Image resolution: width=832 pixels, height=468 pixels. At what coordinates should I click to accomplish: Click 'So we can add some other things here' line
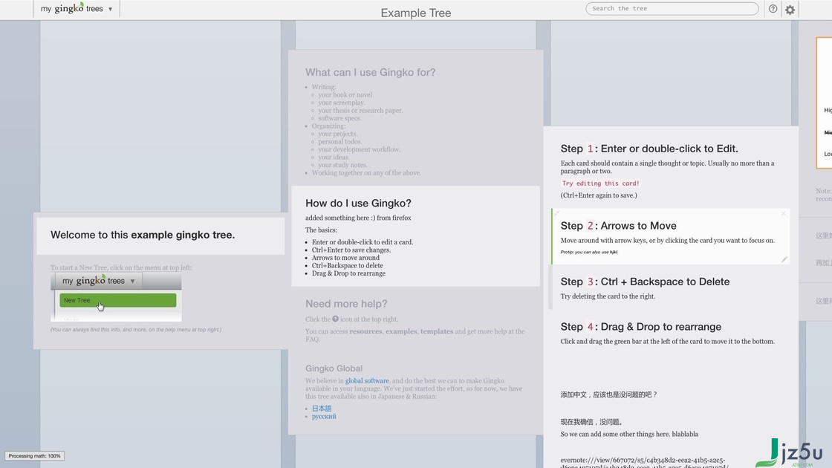pyautogui.click(x=629, y=434)
